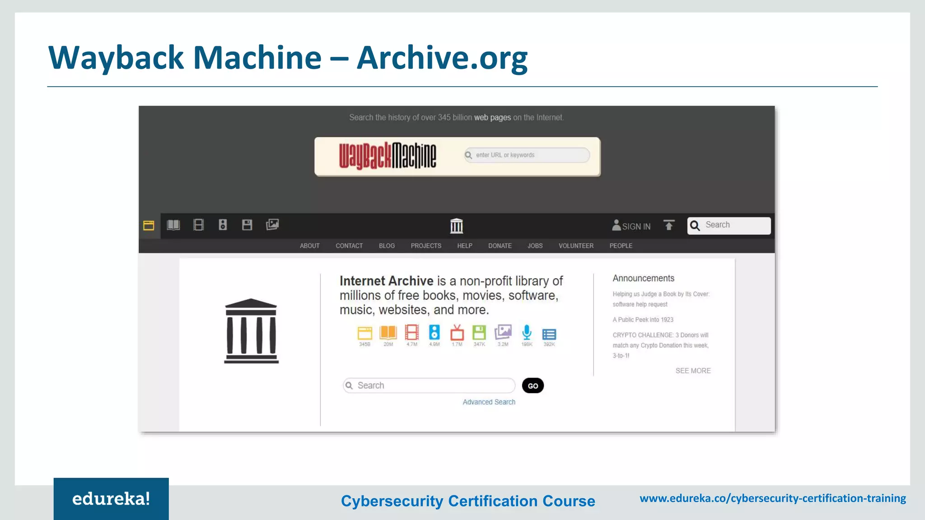Screen dimensions: 925x520
Task: Open the video film icon in nav bar
Action: click(x=199, y=225)
